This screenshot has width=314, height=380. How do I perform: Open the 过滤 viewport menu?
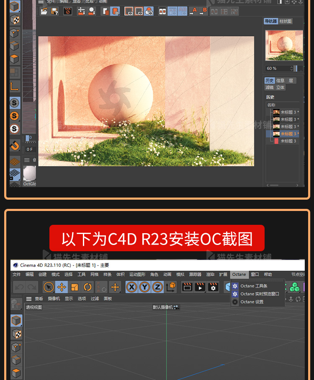95,299
